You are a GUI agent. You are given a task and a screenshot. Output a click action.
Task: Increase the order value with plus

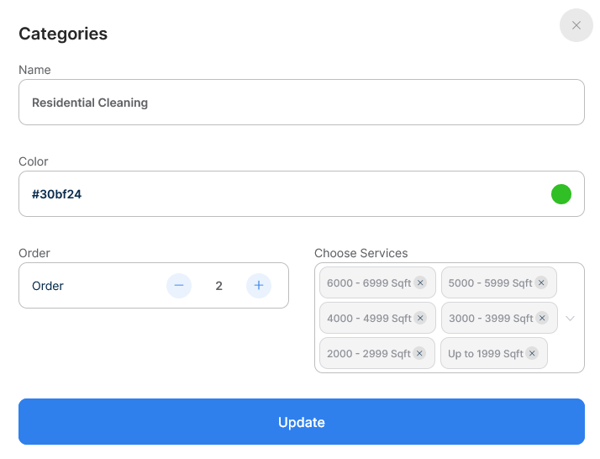click(x=259, y=286)
